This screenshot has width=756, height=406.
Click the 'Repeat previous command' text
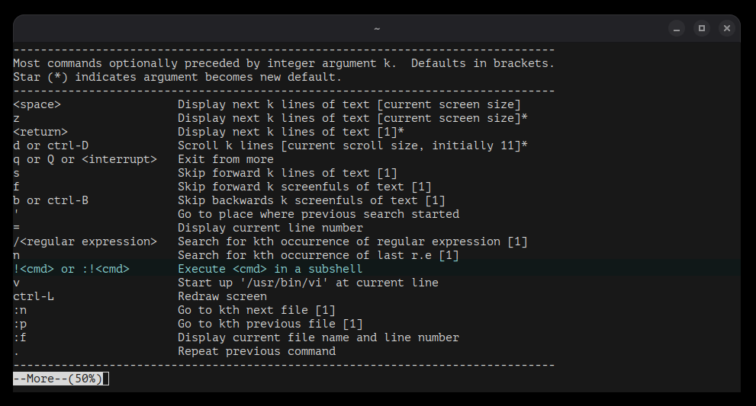pos(256,351)
